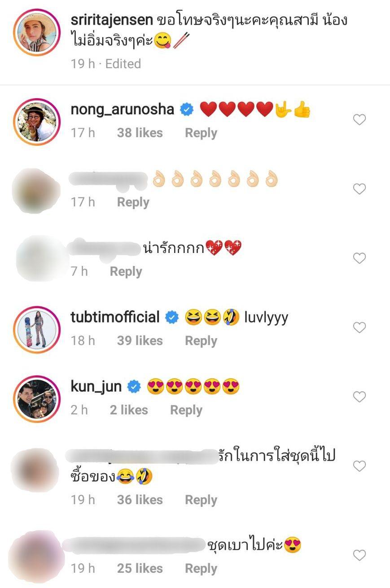Heart the ชุดเบาไปค่ะ comment
This screenshot has width=390, height=588.
359,556
